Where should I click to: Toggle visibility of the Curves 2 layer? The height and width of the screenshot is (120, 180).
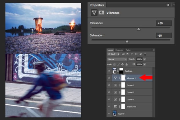tap(109, 92)
